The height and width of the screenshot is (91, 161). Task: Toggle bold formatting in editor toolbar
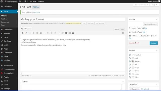(x=22, y=33)
